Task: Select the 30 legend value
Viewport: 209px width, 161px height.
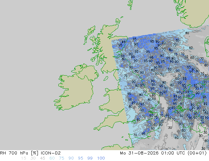Action: [x=33, y=158]
